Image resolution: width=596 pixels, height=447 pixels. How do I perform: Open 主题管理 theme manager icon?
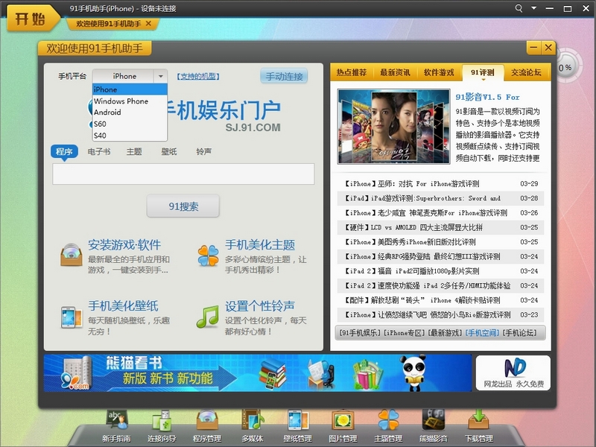[387, 422]
